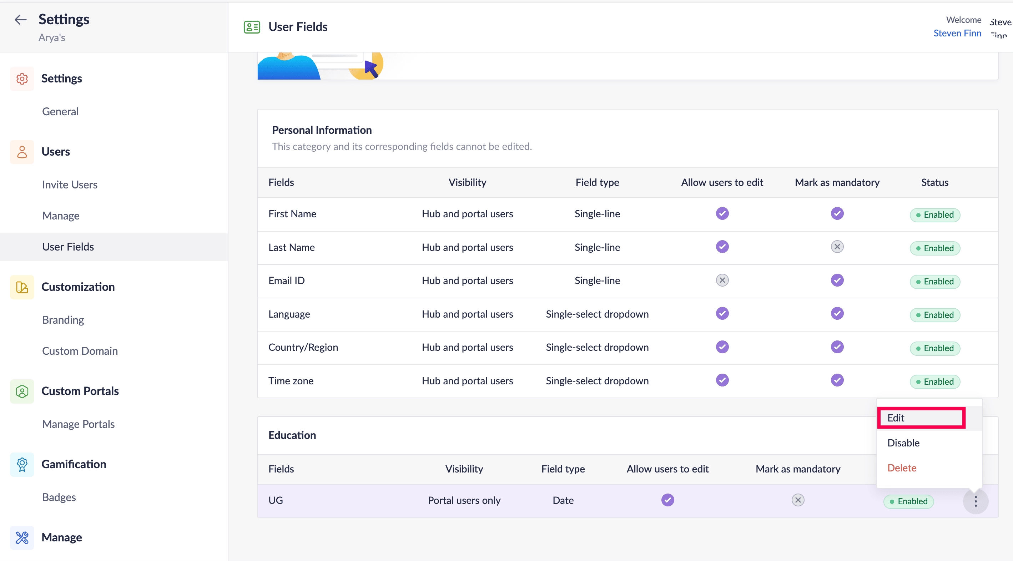Click the Settings gear icon in sidebar

22,79
